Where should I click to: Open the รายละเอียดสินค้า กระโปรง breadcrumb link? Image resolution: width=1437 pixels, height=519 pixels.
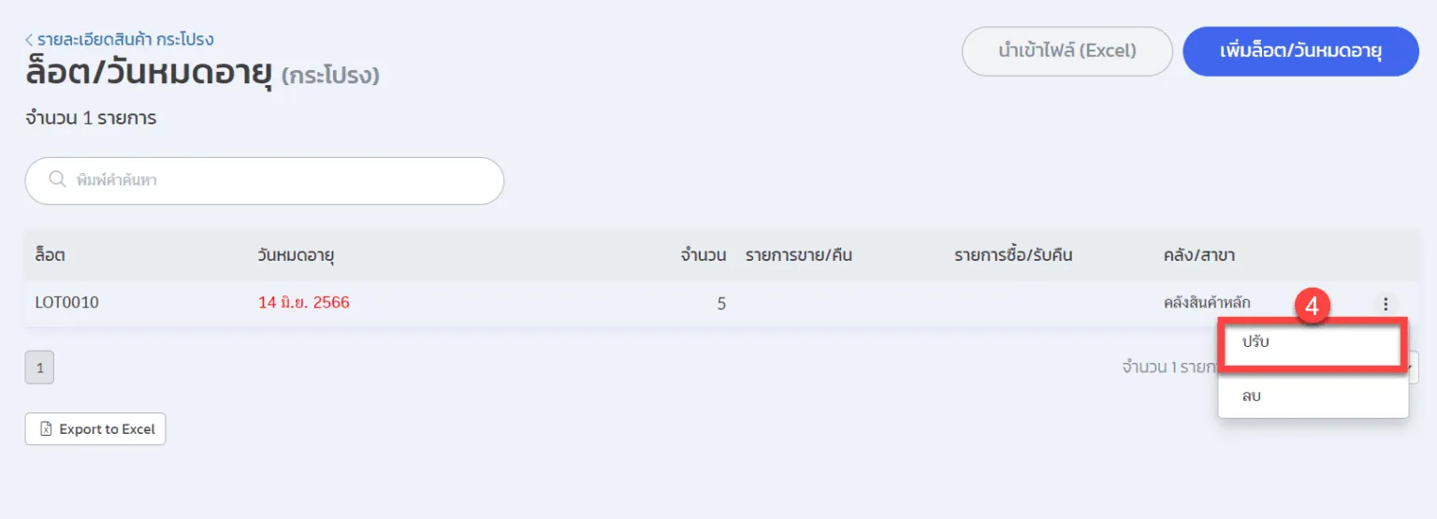click(125, 40)
